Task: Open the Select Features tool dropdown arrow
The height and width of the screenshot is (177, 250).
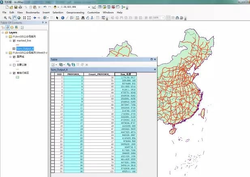Action: click(x=48, y=18)
